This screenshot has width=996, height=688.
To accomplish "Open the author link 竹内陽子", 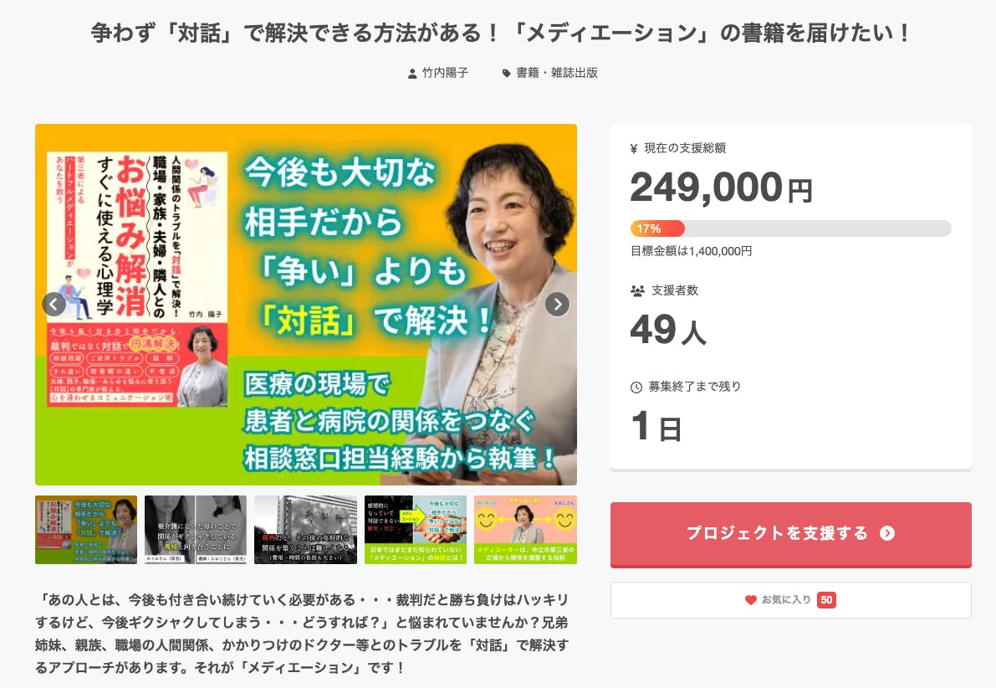I will tap(445, 73).
